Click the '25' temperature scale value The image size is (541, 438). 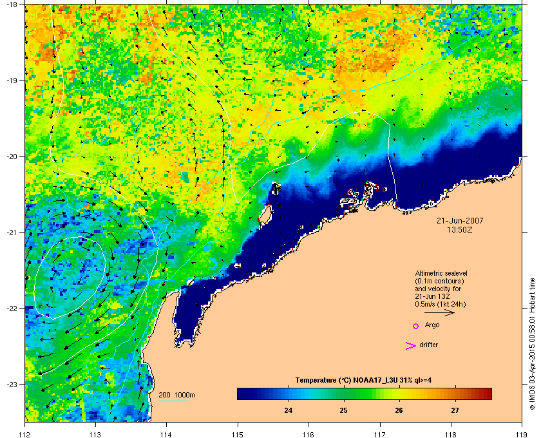click(x=343, y=410)
